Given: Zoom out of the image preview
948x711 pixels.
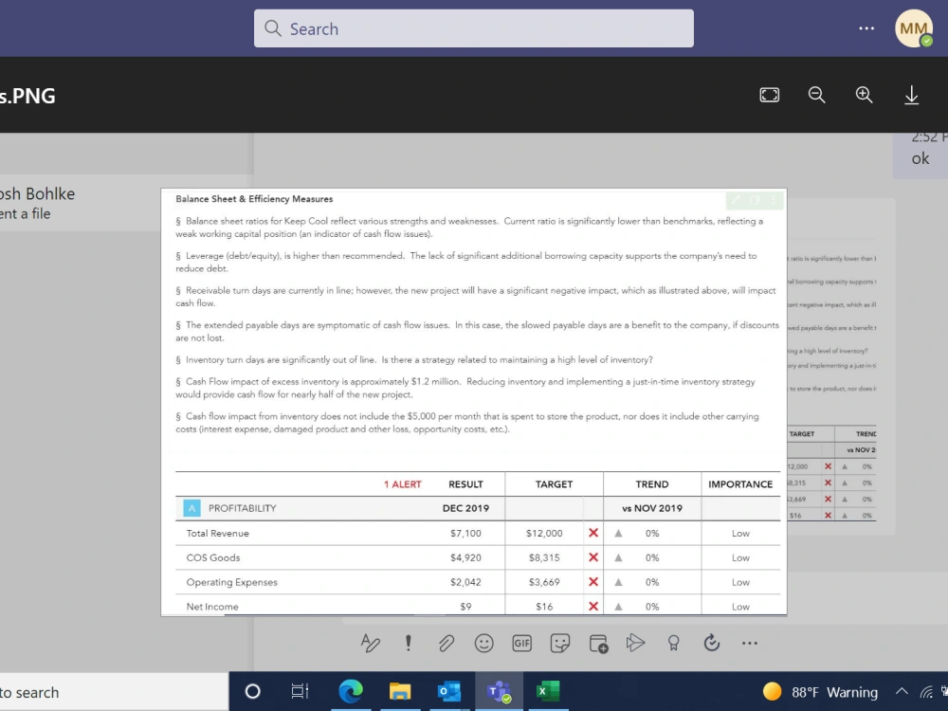Looking at the screenshot, I should pyautogui.click(x=817, y=95).
